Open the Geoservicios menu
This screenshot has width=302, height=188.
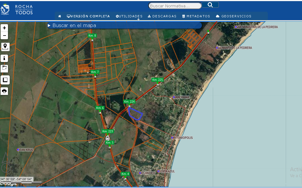coord(234,16)
